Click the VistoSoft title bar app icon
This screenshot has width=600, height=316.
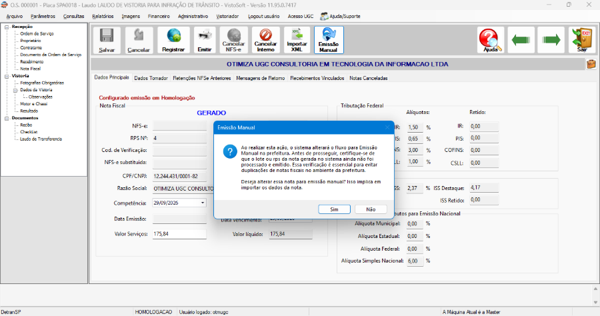4,5
